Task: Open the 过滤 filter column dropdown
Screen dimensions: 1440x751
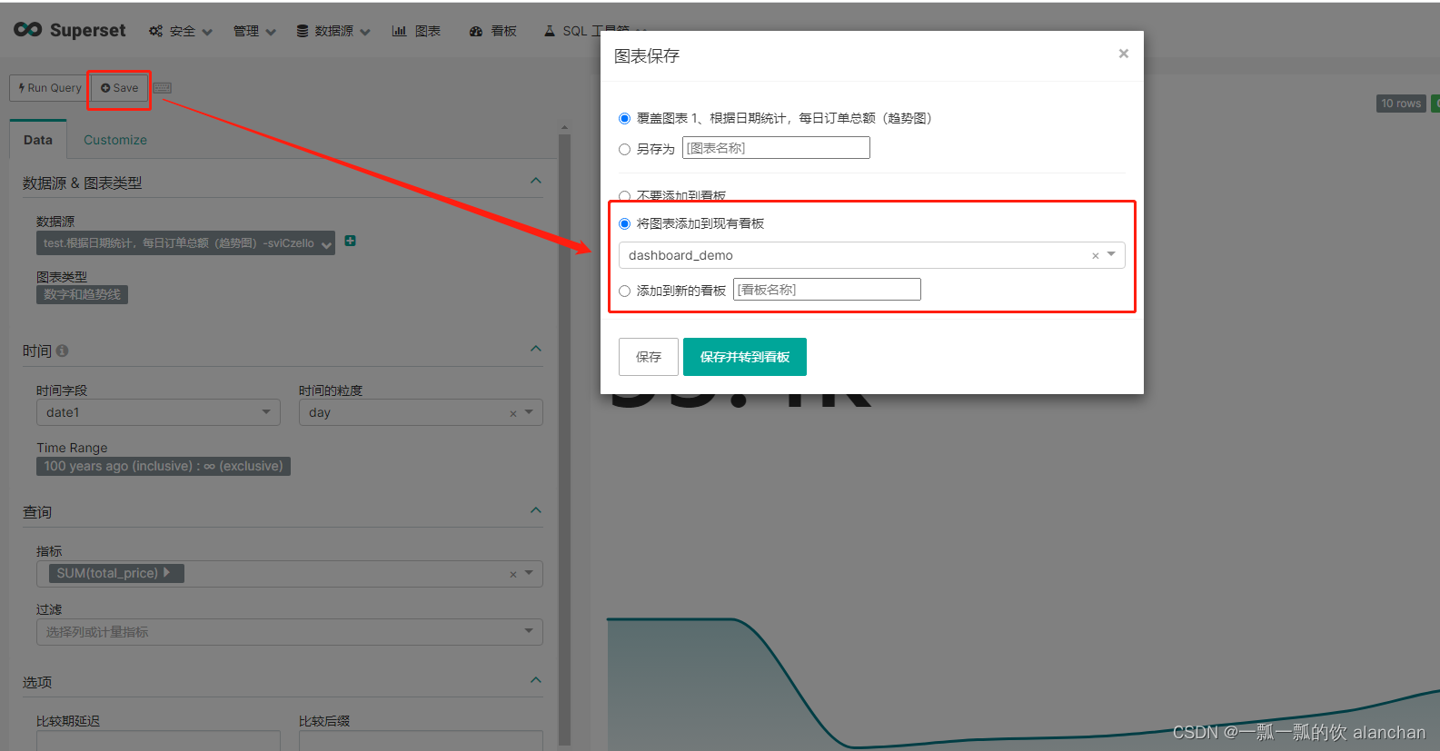Action: [x=529, y=631]
